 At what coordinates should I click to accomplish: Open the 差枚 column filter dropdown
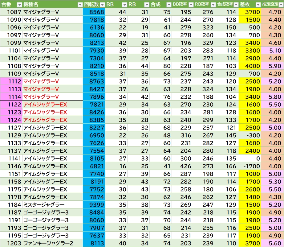[258, 4]
